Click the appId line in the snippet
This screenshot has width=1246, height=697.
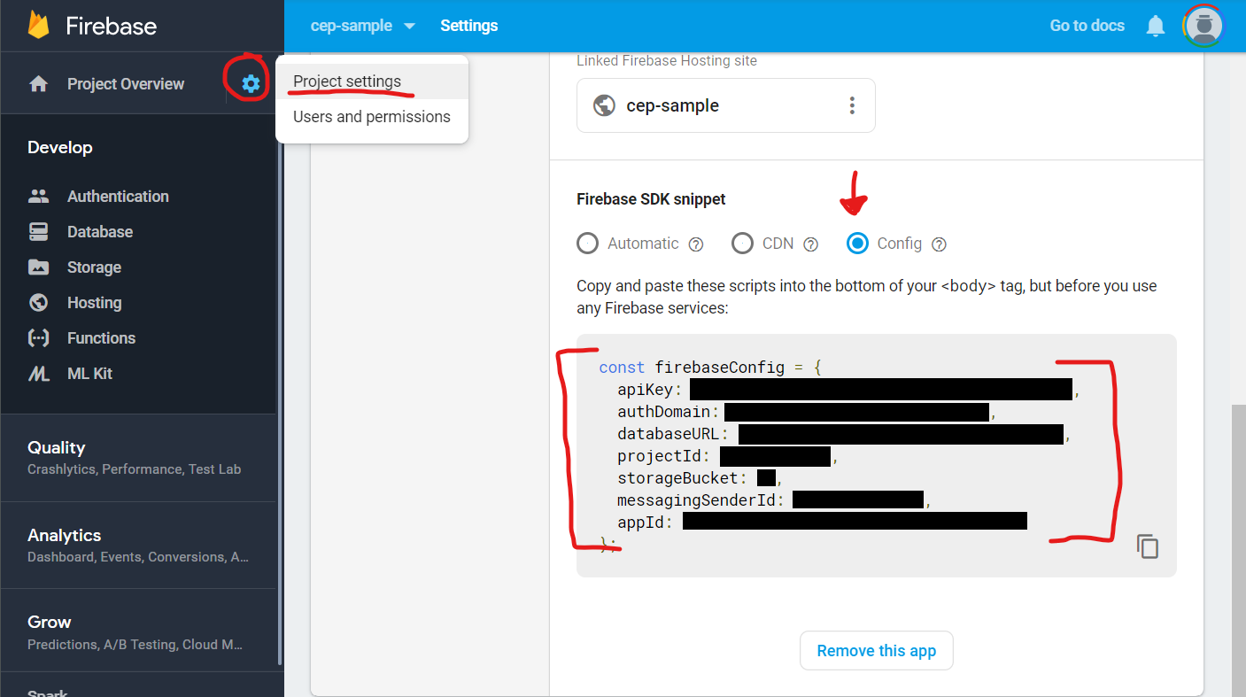pos(822,523)
